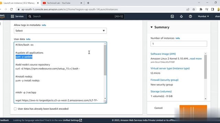Click Software Image (AMI) link
Viewport: 220px width, 123px height.
[x=163, y=54]
